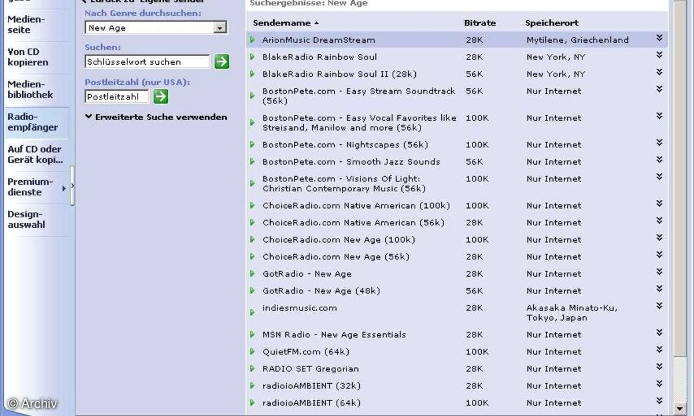The width and height of the screenshot is (694, 416).
Task: Expand details for MSN Radio New Age Essentials
Action: point(659,333)
